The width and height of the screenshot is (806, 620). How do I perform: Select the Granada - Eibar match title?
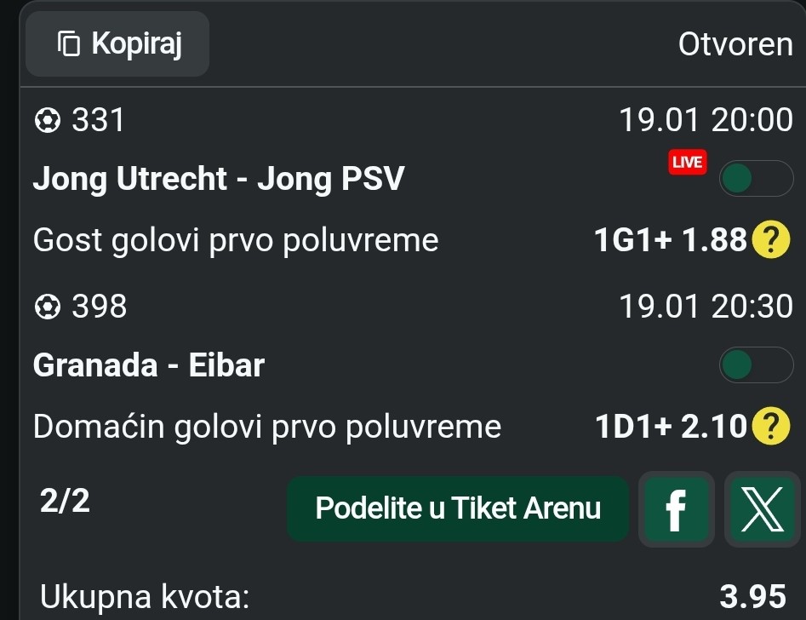click(x=149, y=365)
